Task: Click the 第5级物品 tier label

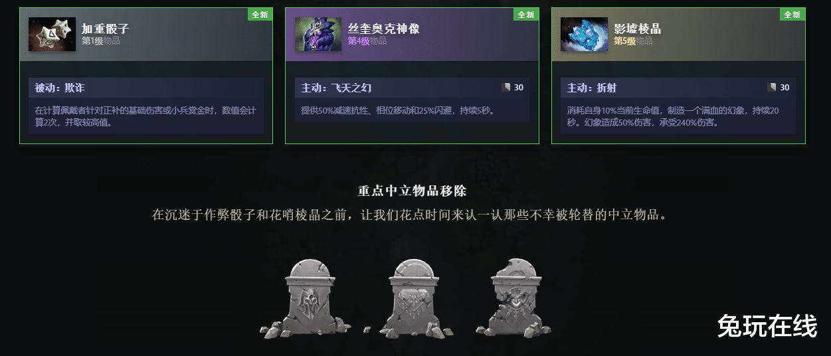Action: [x=633, y=41]
